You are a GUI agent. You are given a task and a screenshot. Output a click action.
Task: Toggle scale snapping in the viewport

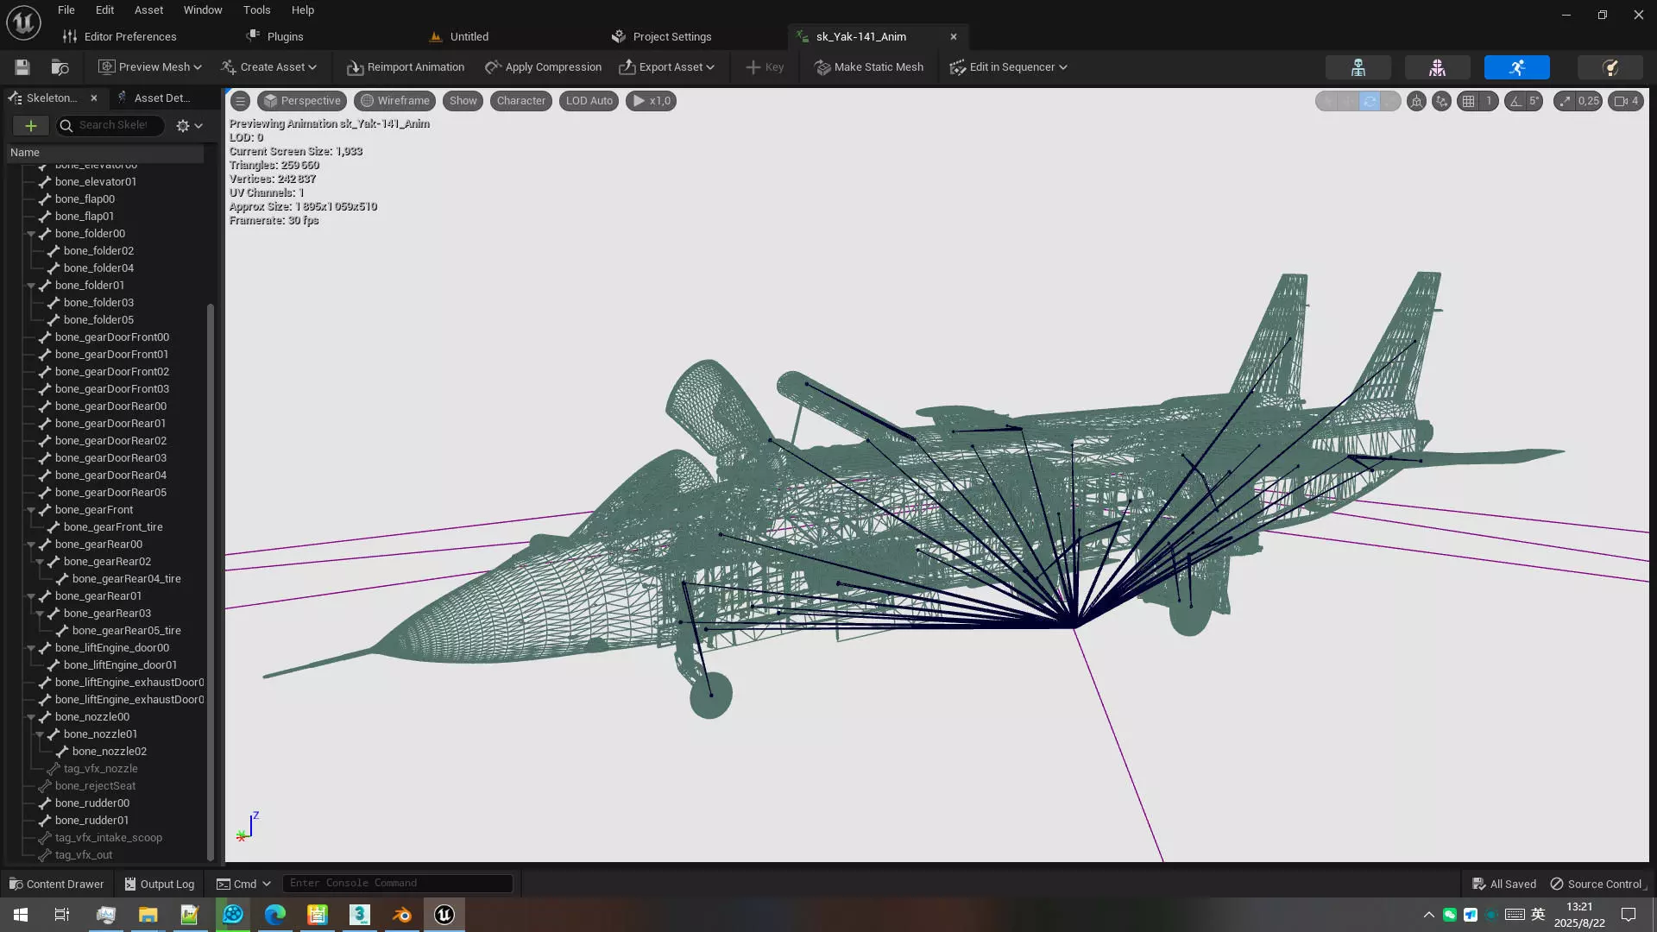point(1565,101)
